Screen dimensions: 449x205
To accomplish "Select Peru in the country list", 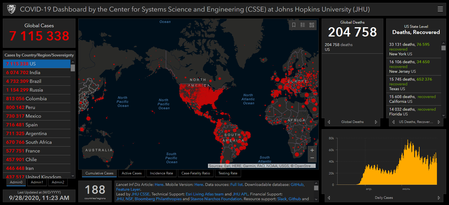I will (37, 107).
